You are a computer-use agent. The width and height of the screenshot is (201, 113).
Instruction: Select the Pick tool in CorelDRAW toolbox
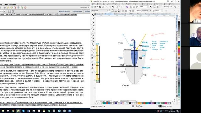coord(93,15)
